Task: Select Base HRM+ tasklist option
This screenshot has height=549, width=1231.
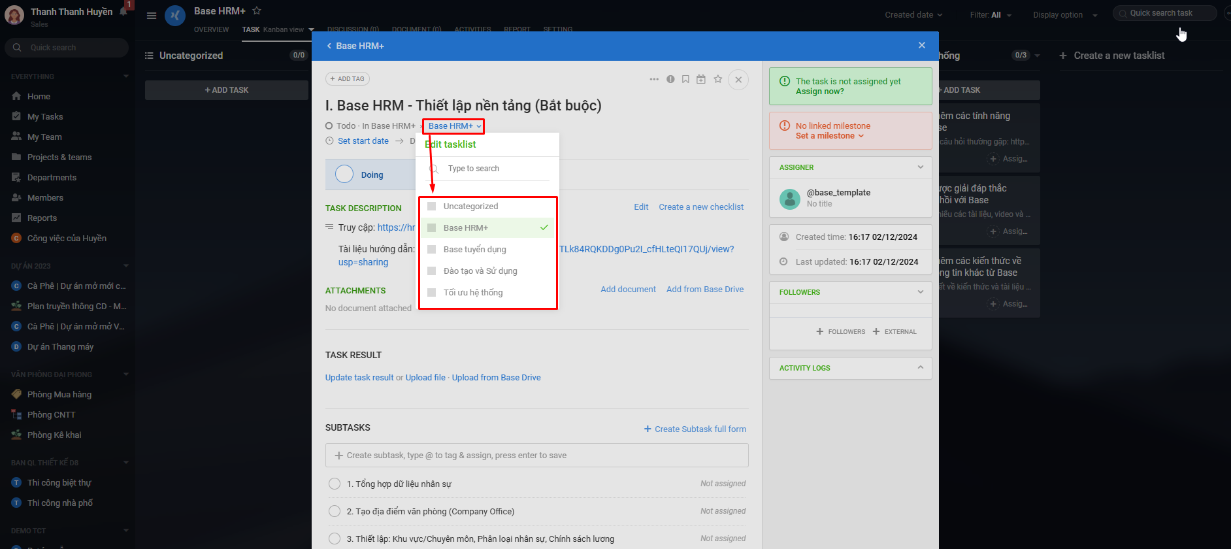Action: tap(487, 227)
